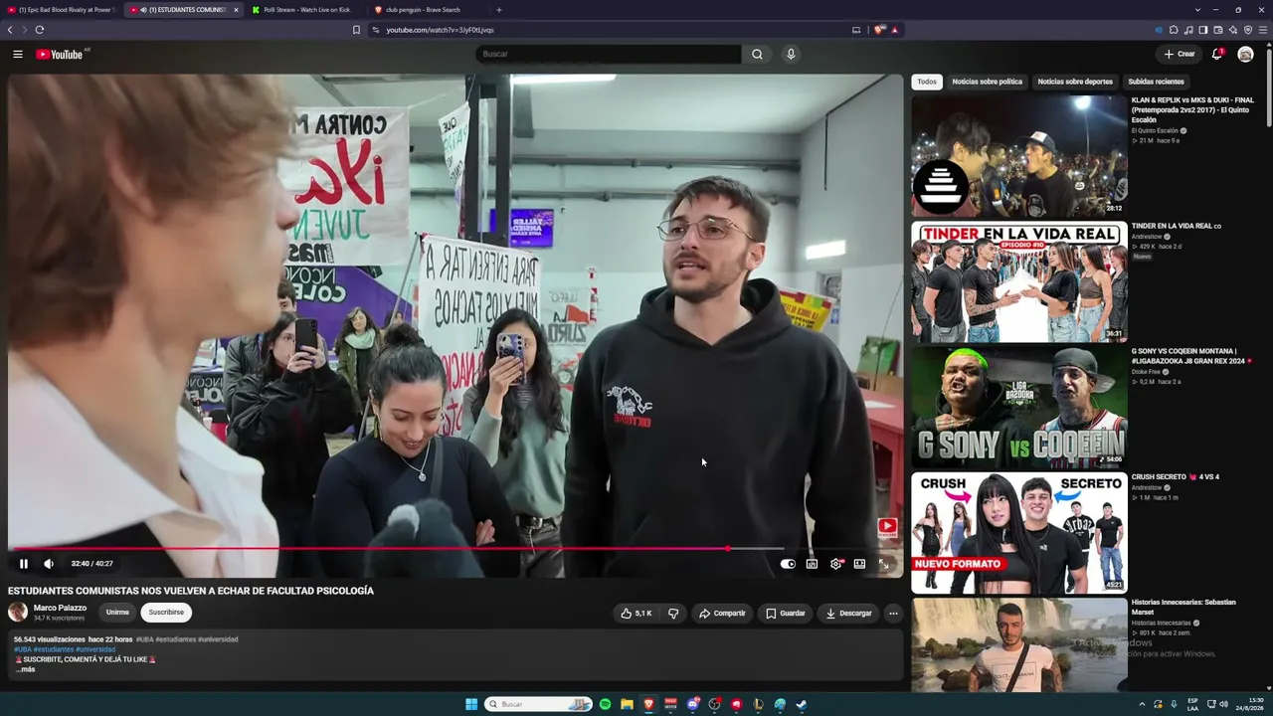Open the tab search dropdown chevron
Image resolution: width=1273 pixels, height=716 pixels.
click(1197, 10)
